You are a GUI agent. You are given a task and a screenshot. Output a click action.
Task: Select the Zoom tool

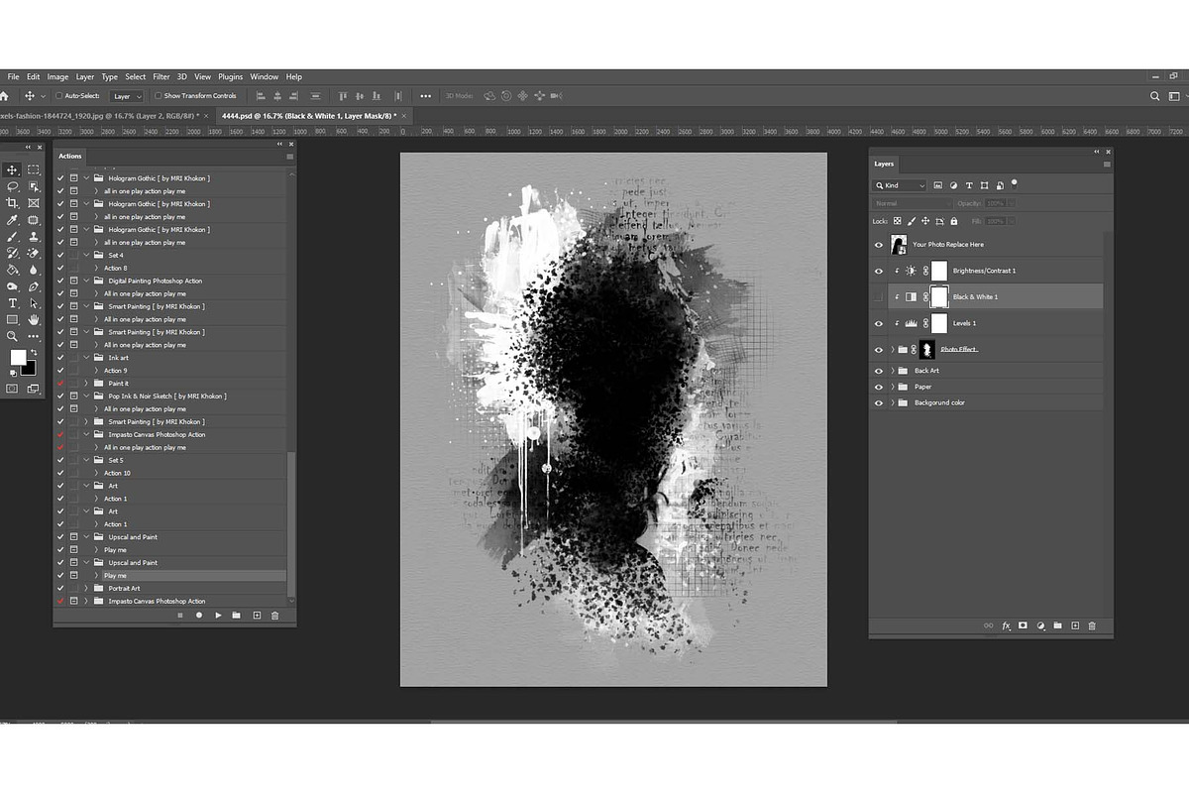pyautogui.click(x=13, y=337)
